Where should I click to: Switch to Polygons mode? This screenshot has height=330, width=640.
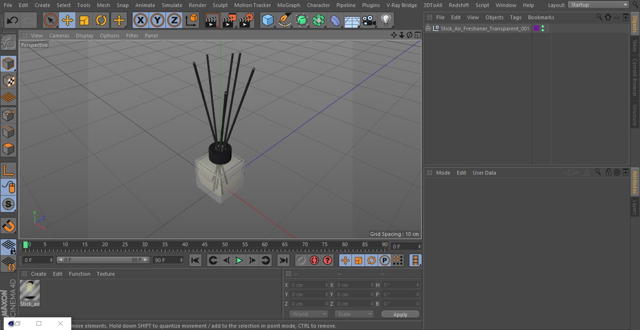tap(8, 149)
